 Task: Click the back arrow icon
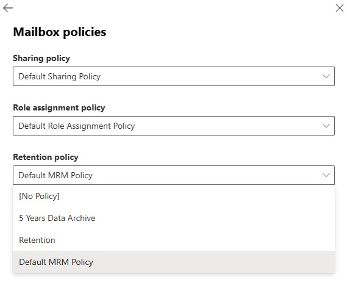pyautogui.click(x=8, y=8)
